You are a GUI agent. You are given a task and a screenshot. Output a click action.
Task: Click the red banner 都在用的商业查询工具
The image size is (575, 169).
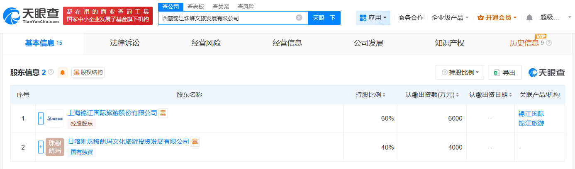(x=107, y=16)
